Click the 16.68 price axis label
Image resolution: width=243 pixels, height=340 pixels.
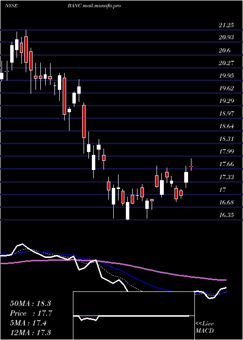coord(226,203)
